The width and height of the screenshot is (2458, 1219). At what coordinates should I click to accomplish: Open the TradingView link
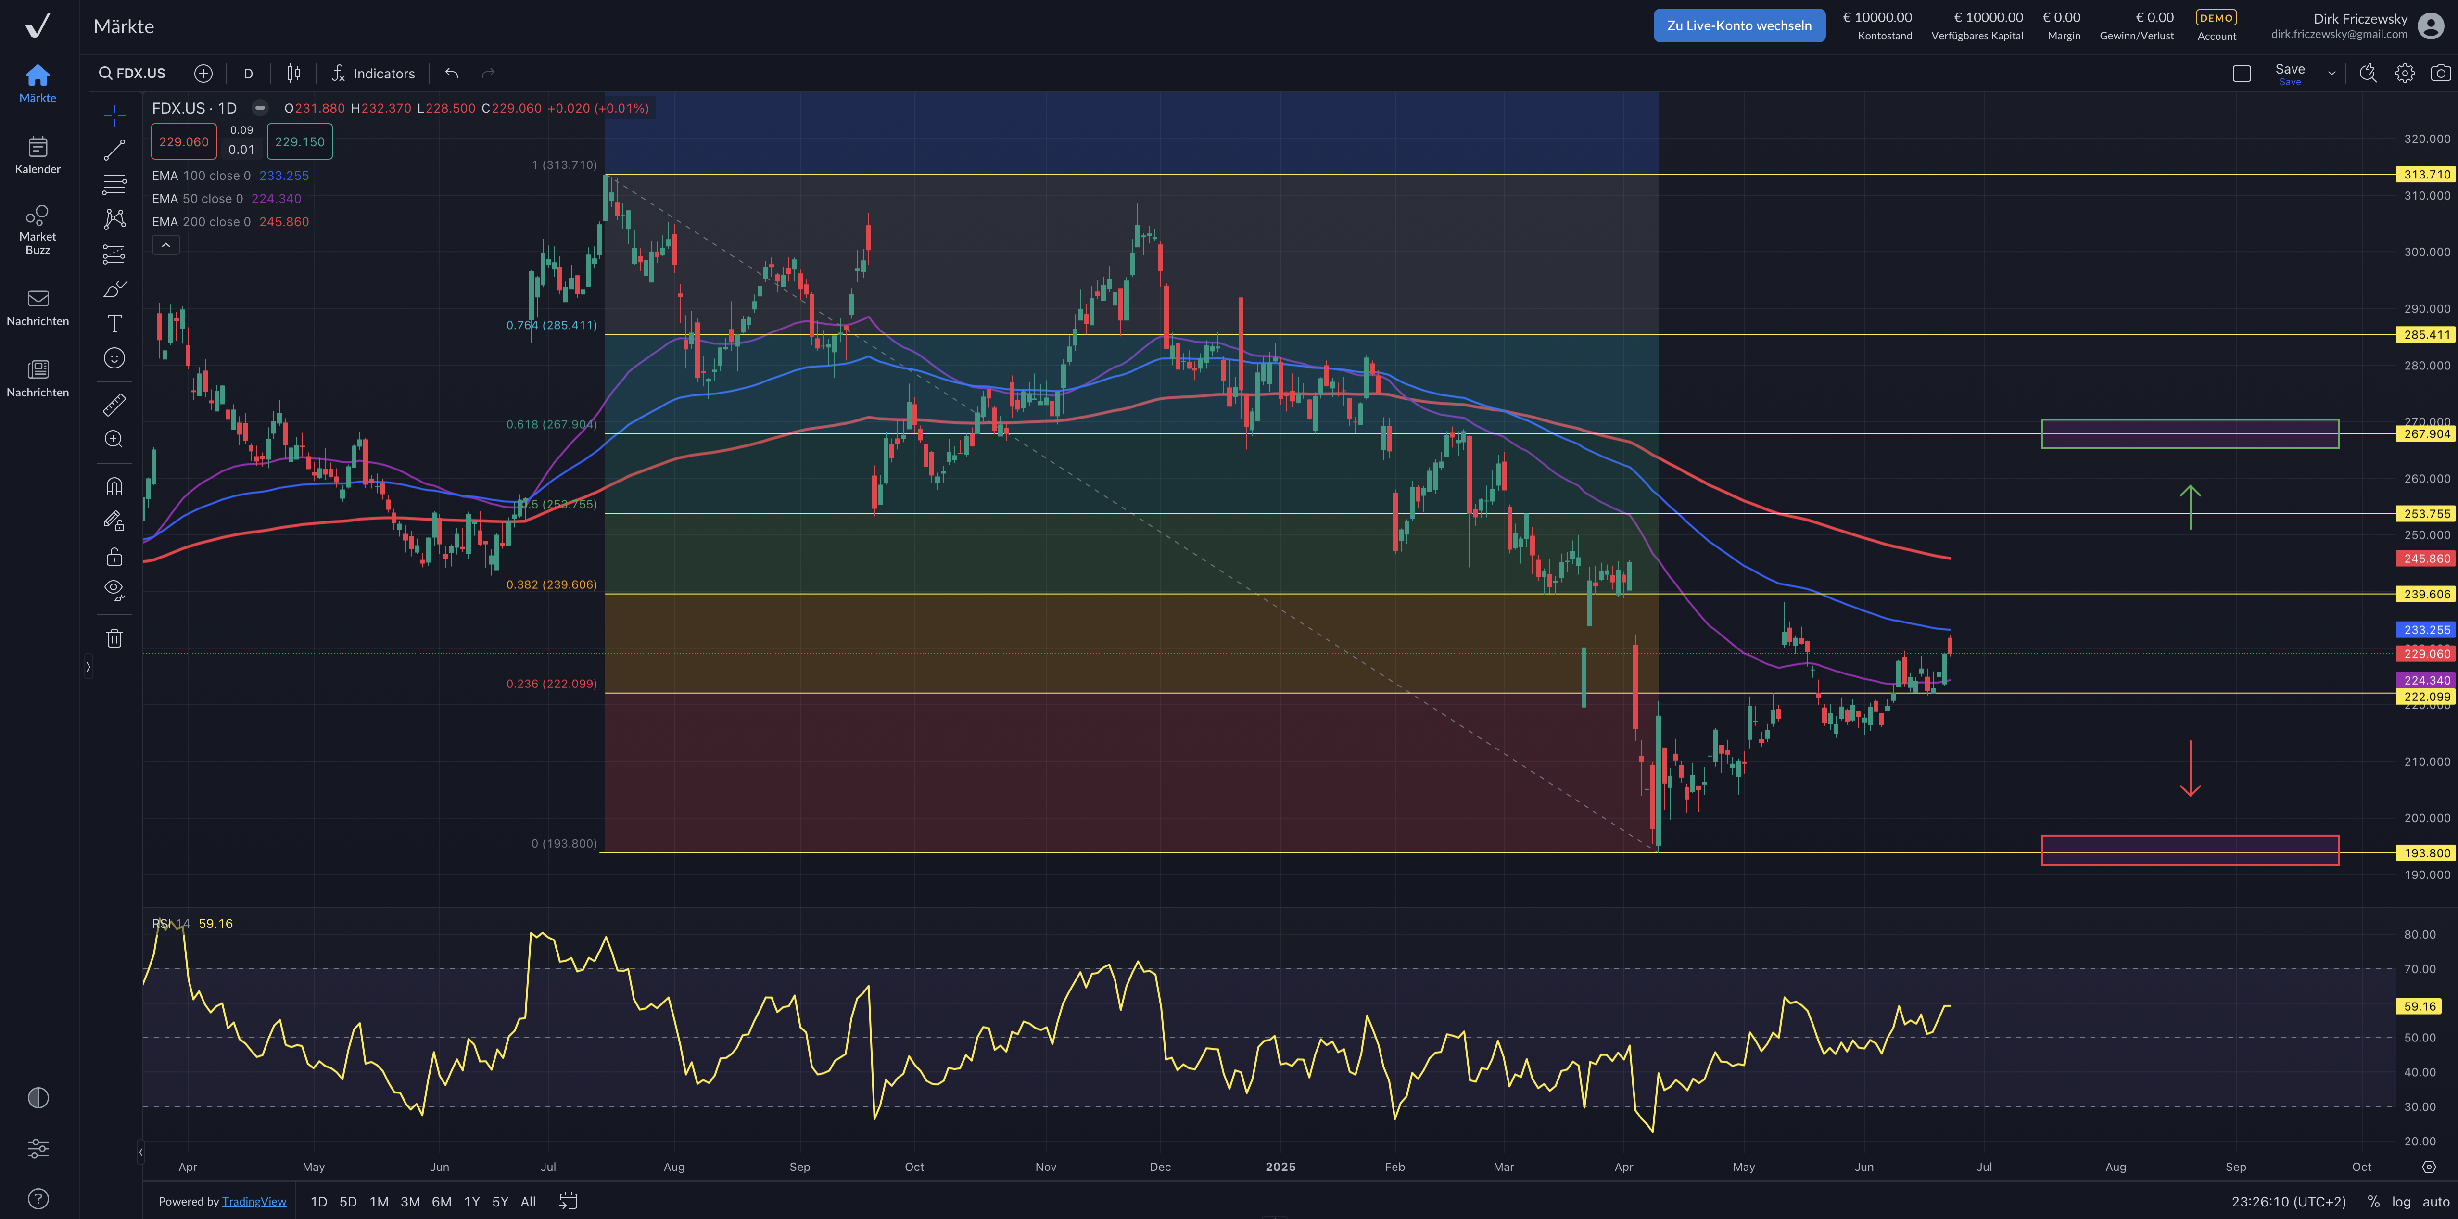pyautogui.click(x=254, y=1202)
